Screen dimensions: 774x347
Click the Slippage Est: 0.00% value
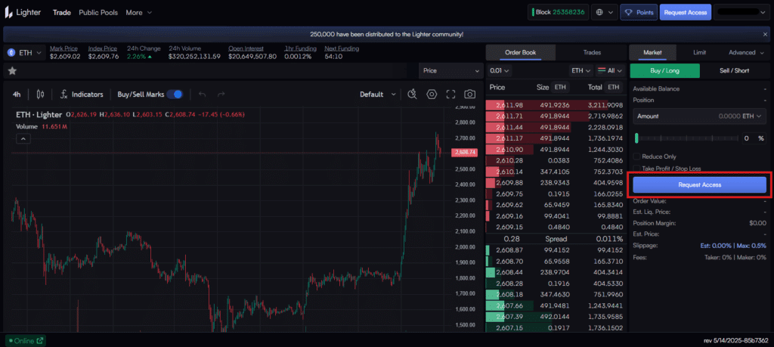(x=716, y=245)
